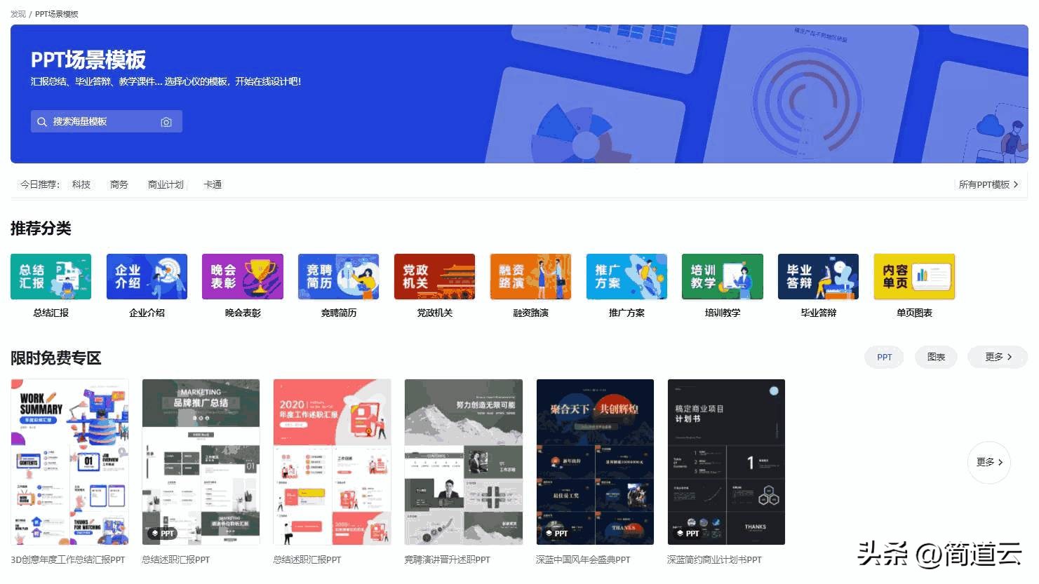The width and height of the screenshot is (1039, 584).
Task: Switch to the 图表 filter tab
Action: [x=936, y=357]
